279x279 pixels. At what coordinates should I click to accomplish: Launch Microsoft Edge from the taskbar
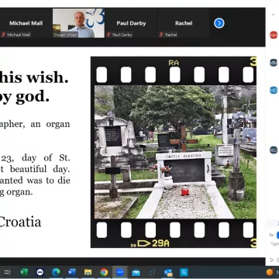(56, 272)
